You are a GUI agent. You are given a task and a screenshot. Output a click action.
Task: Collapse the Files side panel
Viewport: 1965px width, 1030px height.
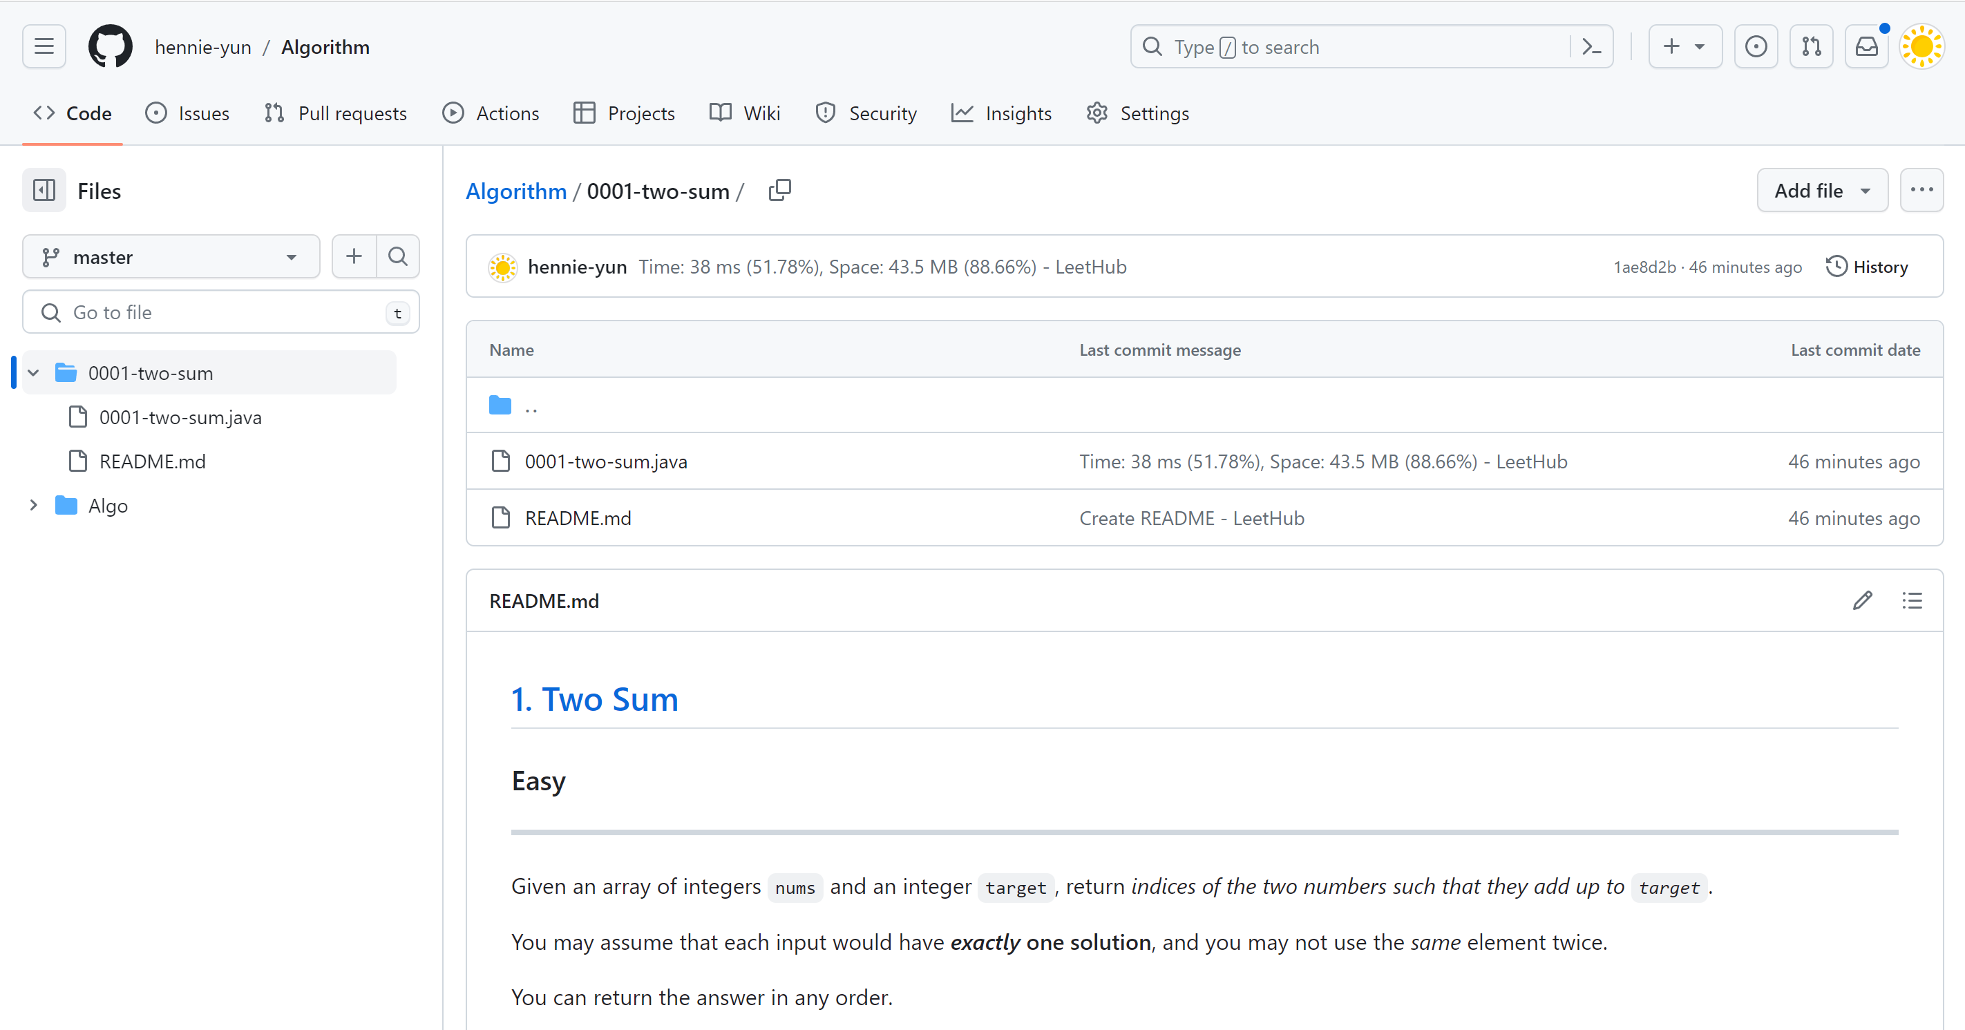(44, 190)
